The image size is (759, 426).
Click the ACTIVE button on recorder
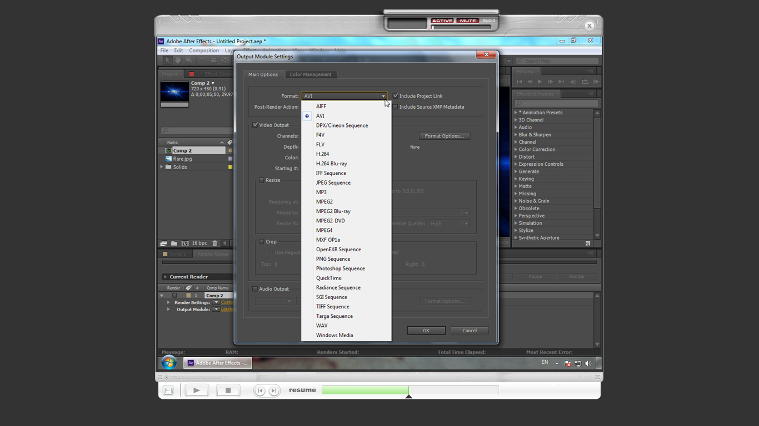(x=442, y=21)
